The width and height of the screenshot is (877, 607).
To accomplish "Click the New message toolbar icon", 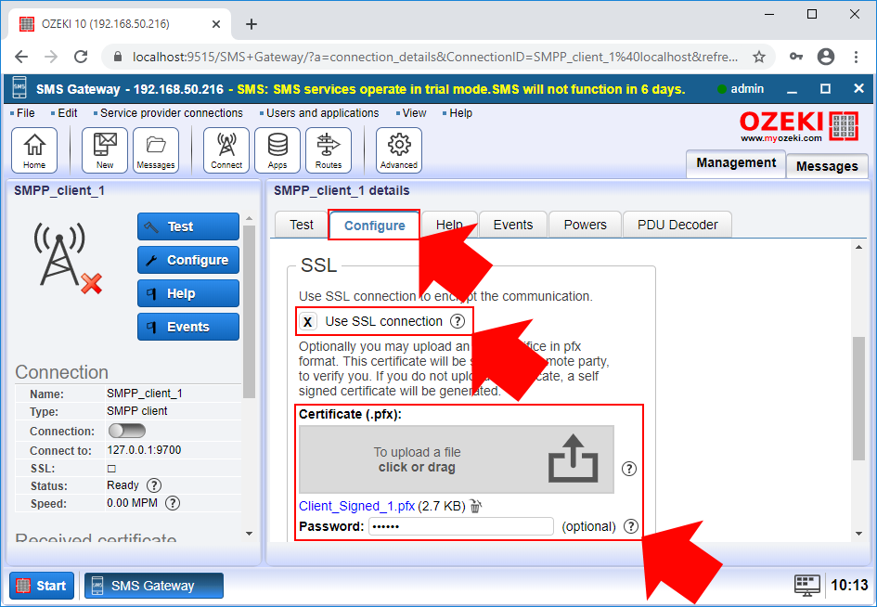I will point(105,150).
